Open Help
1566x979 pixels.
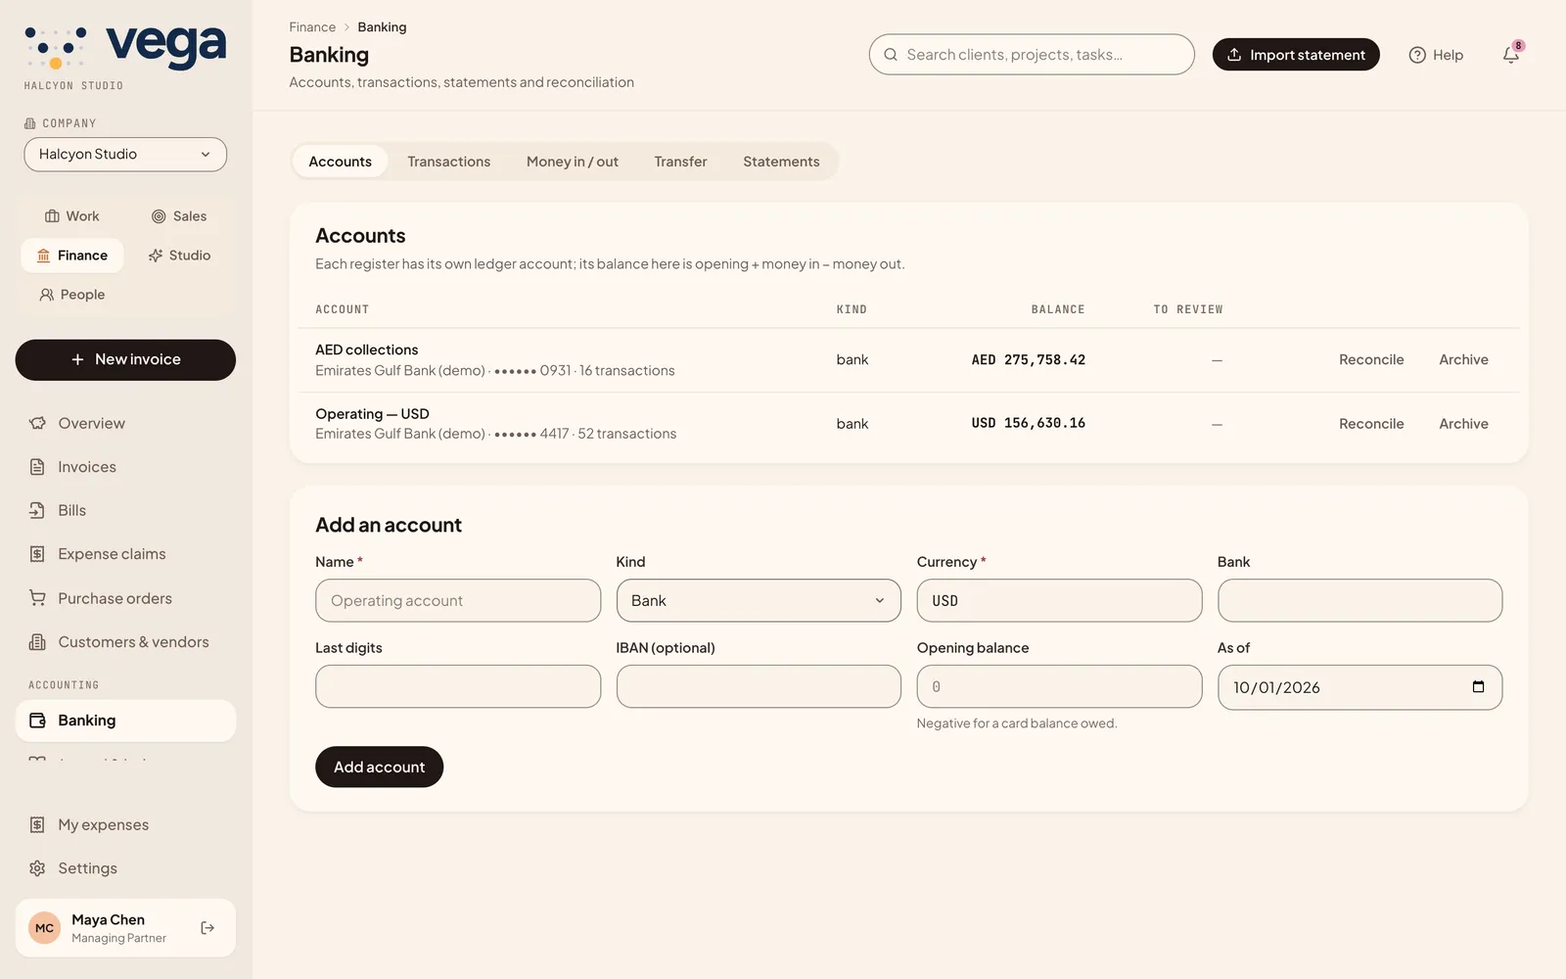point(1436,55)
